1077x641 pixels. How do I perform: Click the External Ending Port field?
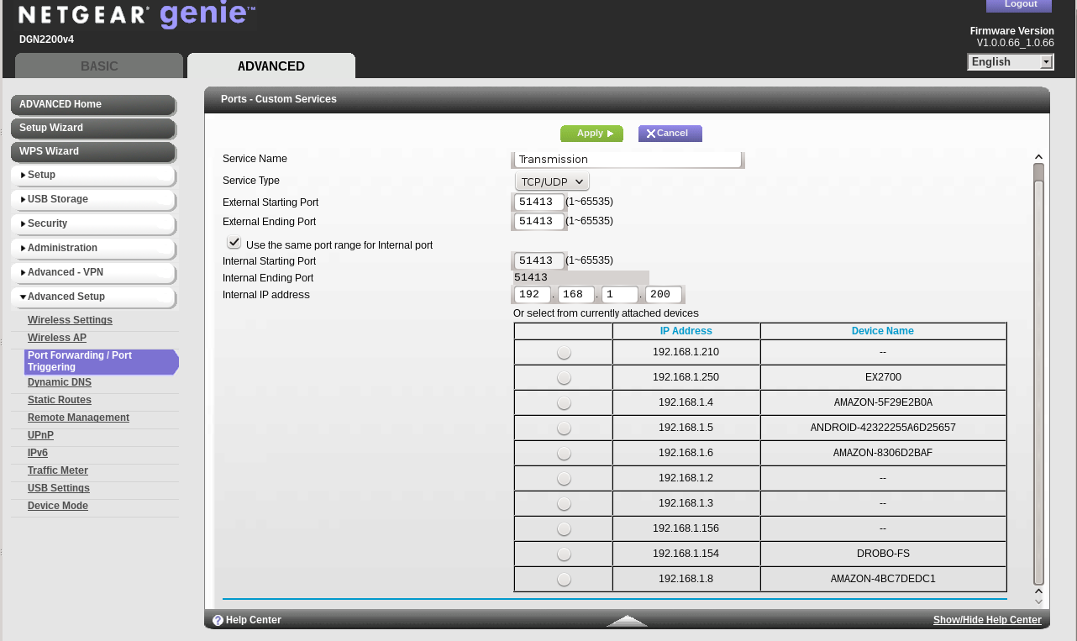pyautogui.click(x=539, y=222)
